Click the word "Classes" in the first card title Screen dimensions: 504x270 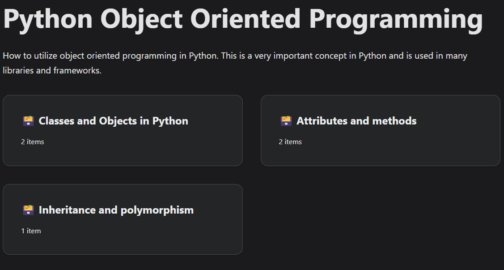(56, 121)
